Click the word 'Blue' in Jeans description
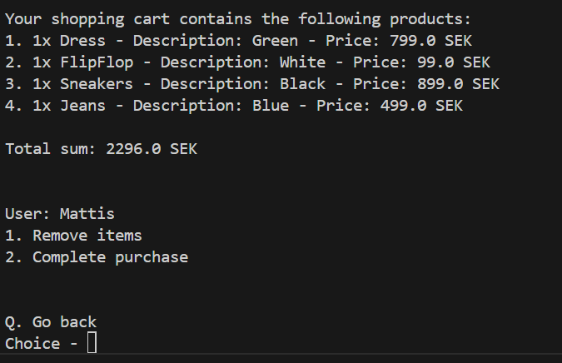Image resolution: width=562 pixels, height=363 pixels. click(x=271, y=106)
